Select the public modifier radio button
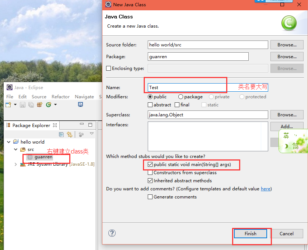Viewport: 308px width, 250px height. point(150,97)
